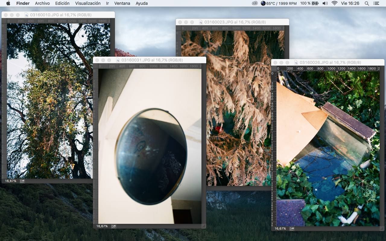Click the share icon in the 03160031.JPG status bar

(x=114, y=226)
